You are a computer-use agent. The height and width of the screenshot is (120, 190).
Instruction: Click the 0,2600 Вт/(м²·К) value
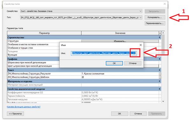click(90, 92)
